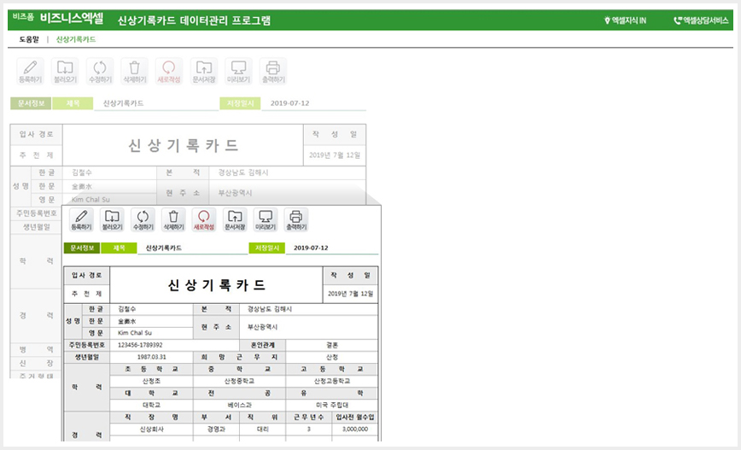Screen dimensions: 741x450
Task: Click 수정하기 arrows icon in enlarged foreground toolbar
Action: point(143,220)
